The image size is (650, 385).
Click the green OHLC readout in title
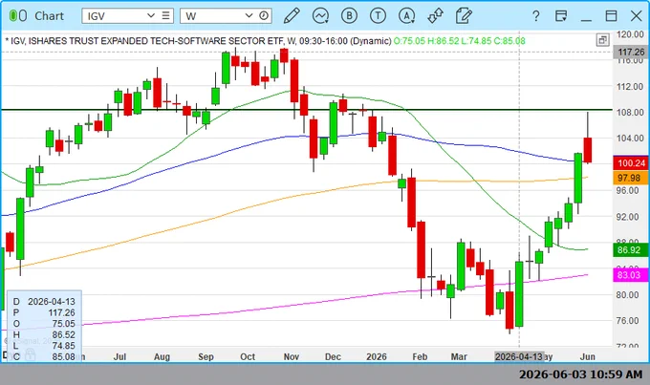click(x=460, y=41)
